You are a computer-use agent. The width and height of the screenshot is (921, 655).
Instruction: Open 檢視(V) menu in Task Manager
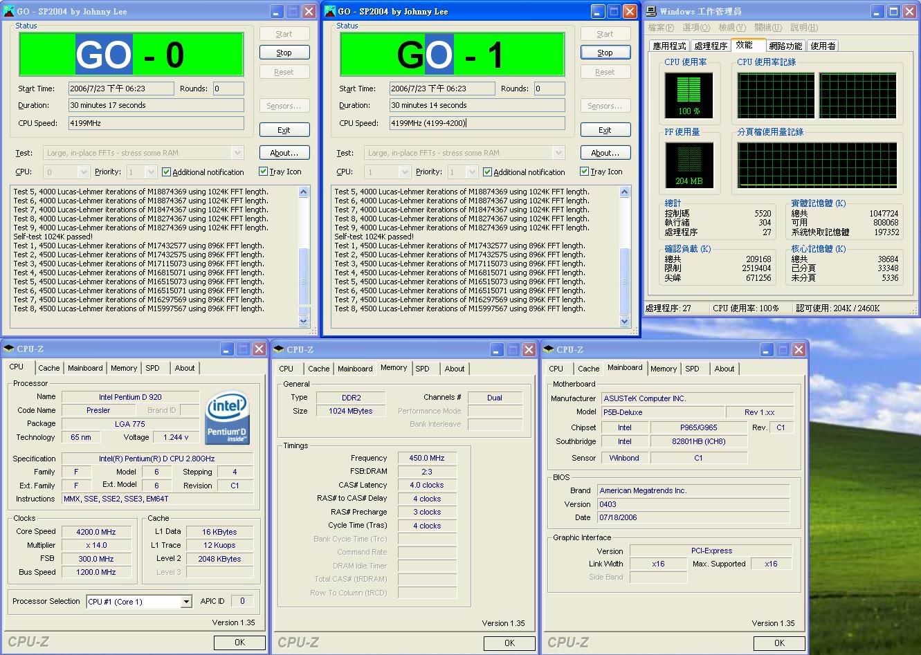coord(732,28)
